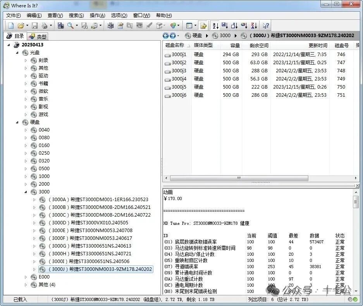Toggle the Sort Z-A descending button
The image size is (363, 306).
point(254,26)
